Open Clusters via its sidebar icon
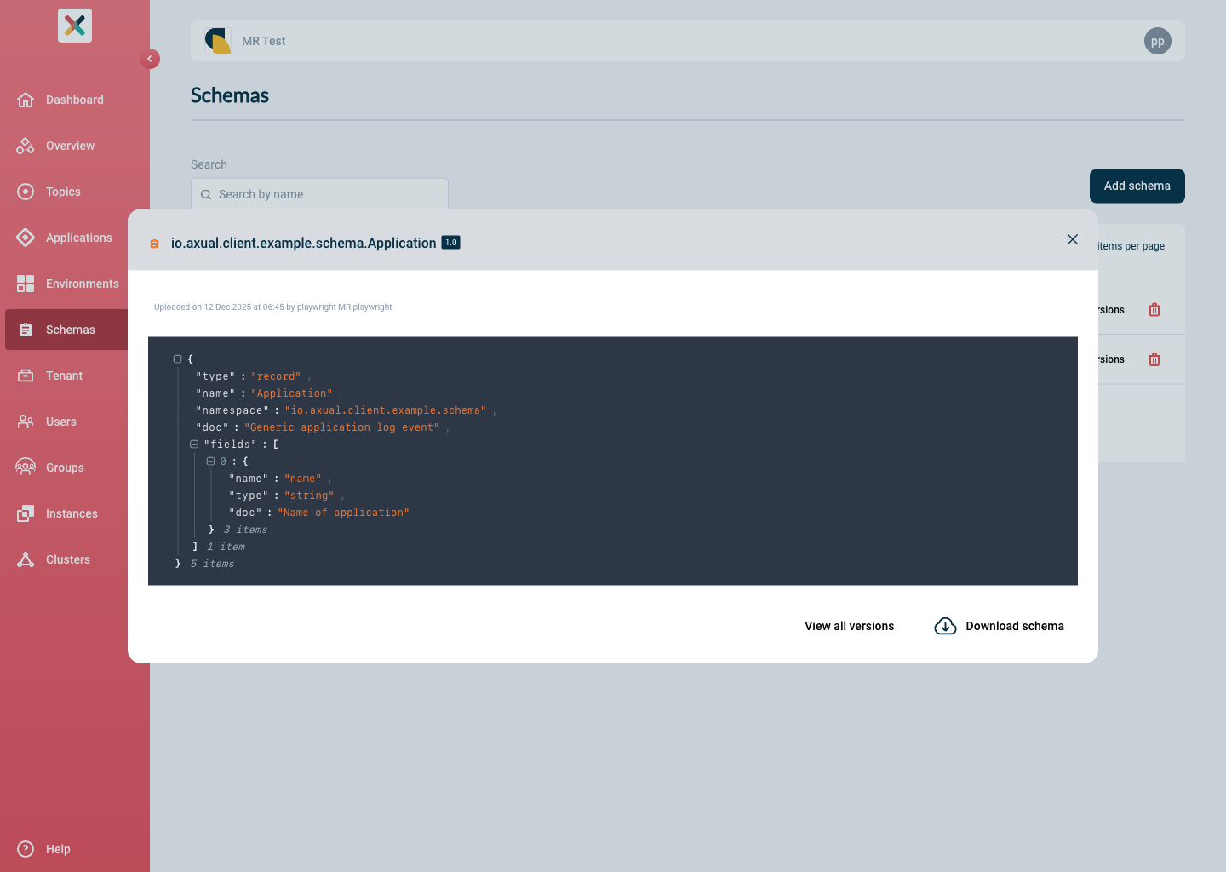The width and height of the screenshot is (1226, 872). pos(26,559)
